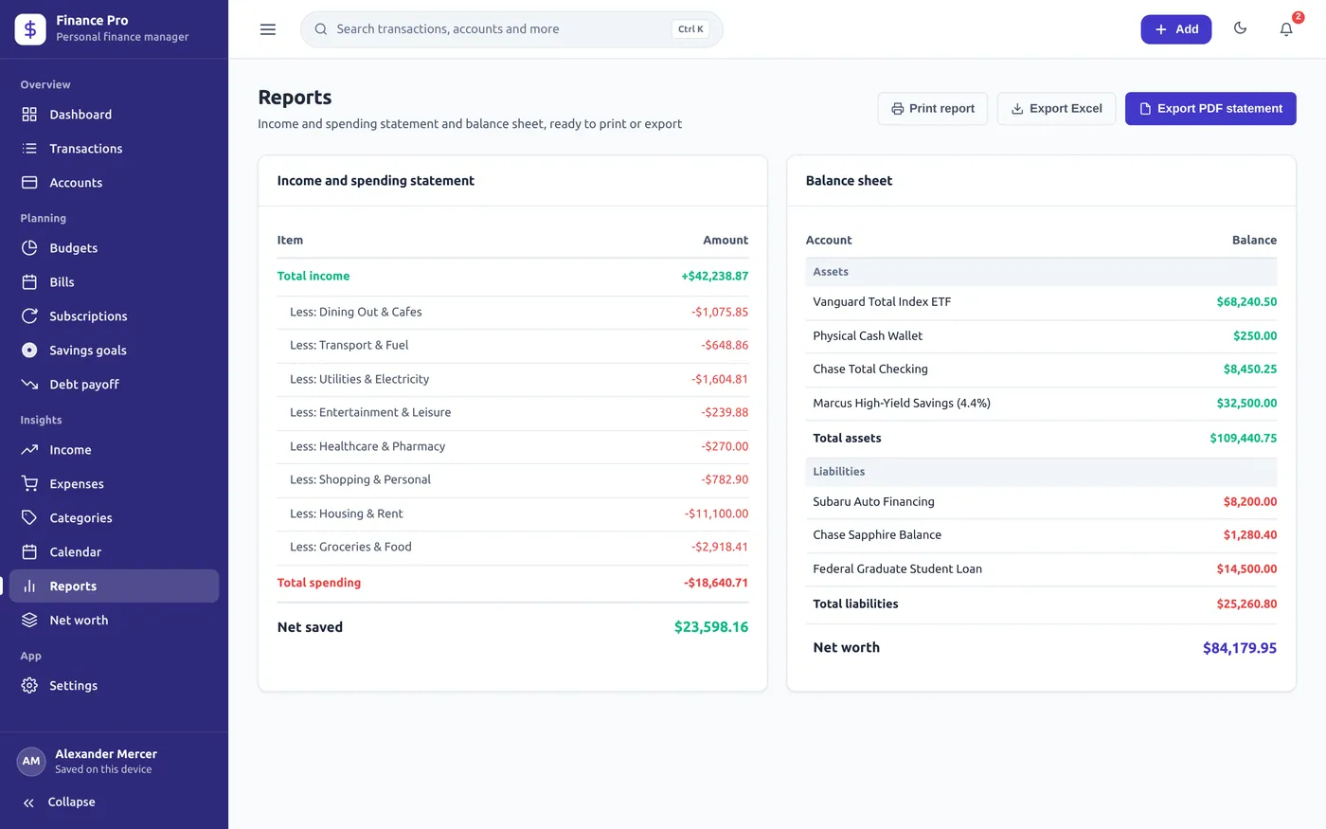Click the Budgets pie chart icon
This screenshot has height=829, width=1326.
pos(29,248)
